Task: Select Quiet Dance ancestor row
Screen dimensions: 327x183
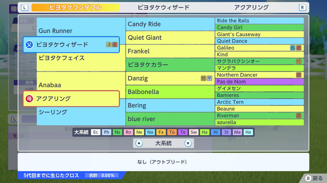Action: (x=259, y=41)
